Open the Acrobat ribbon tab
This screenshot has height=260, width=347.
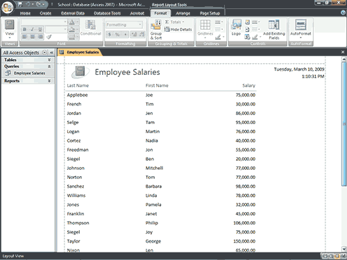(x=137, y=13)
